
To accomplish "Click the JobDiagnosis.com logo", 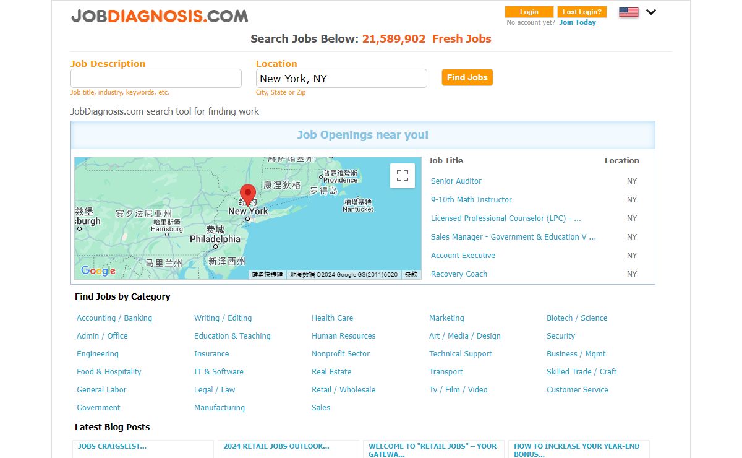I will click(x=160, y=15).
